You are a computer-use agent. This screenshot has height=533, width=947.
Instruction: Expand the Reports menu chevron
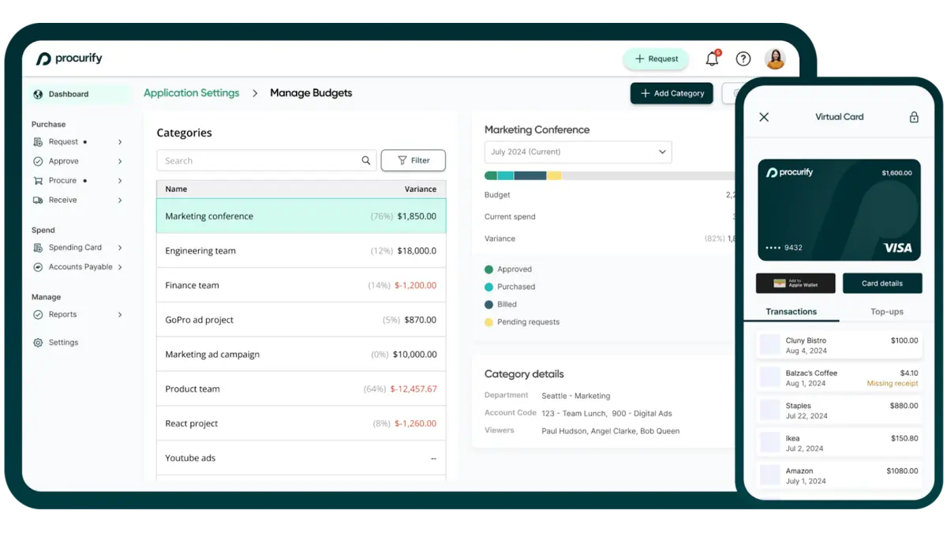point(120,315)
